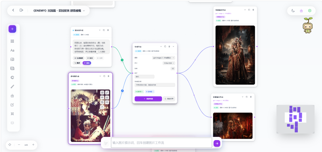The image size is (322, 152).
Task: Open the grid dots icon in left sidebar
Action: 12,41
